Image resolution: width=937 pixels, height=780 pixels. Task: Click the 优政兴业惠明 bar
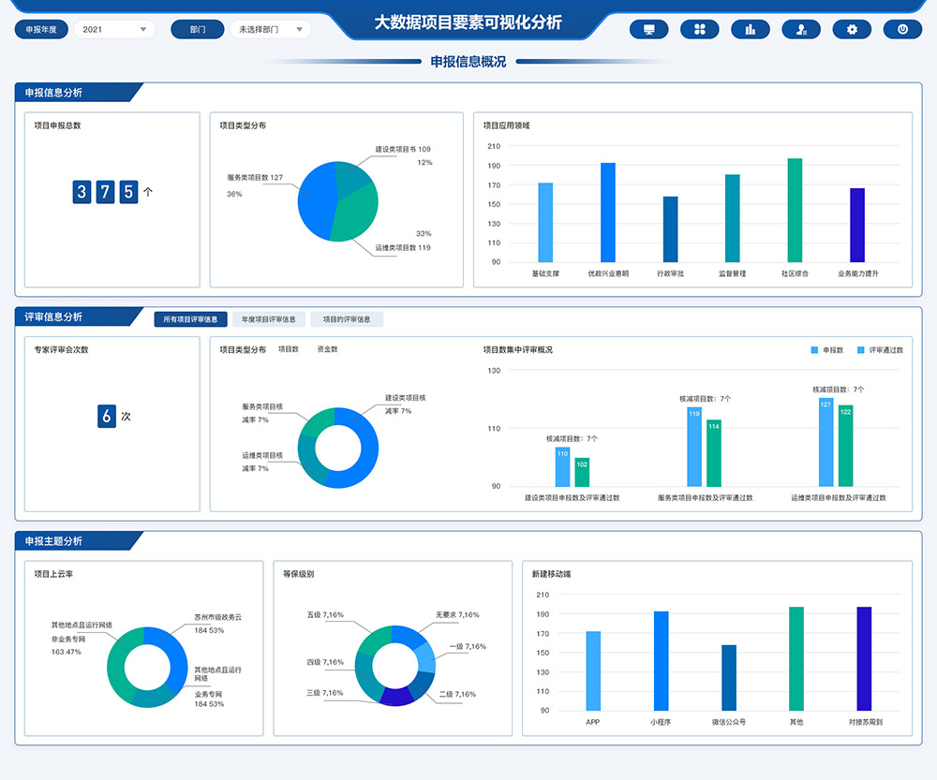(x=608, y=213)
